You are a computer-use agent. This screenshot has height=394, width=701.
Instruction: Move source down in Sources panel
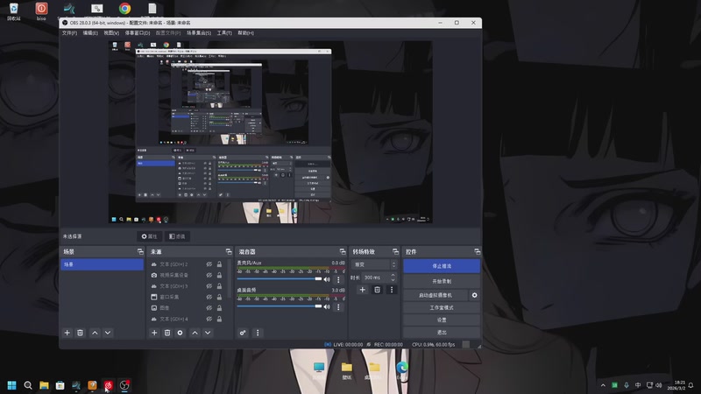(x=208, y=333)
